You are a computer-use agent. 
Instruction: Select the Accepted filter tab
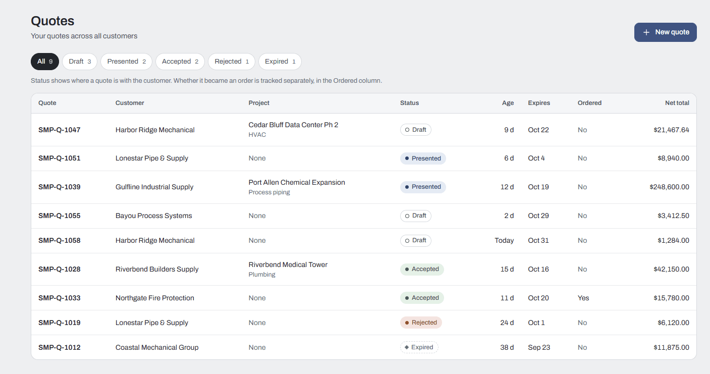click(180, 62)
